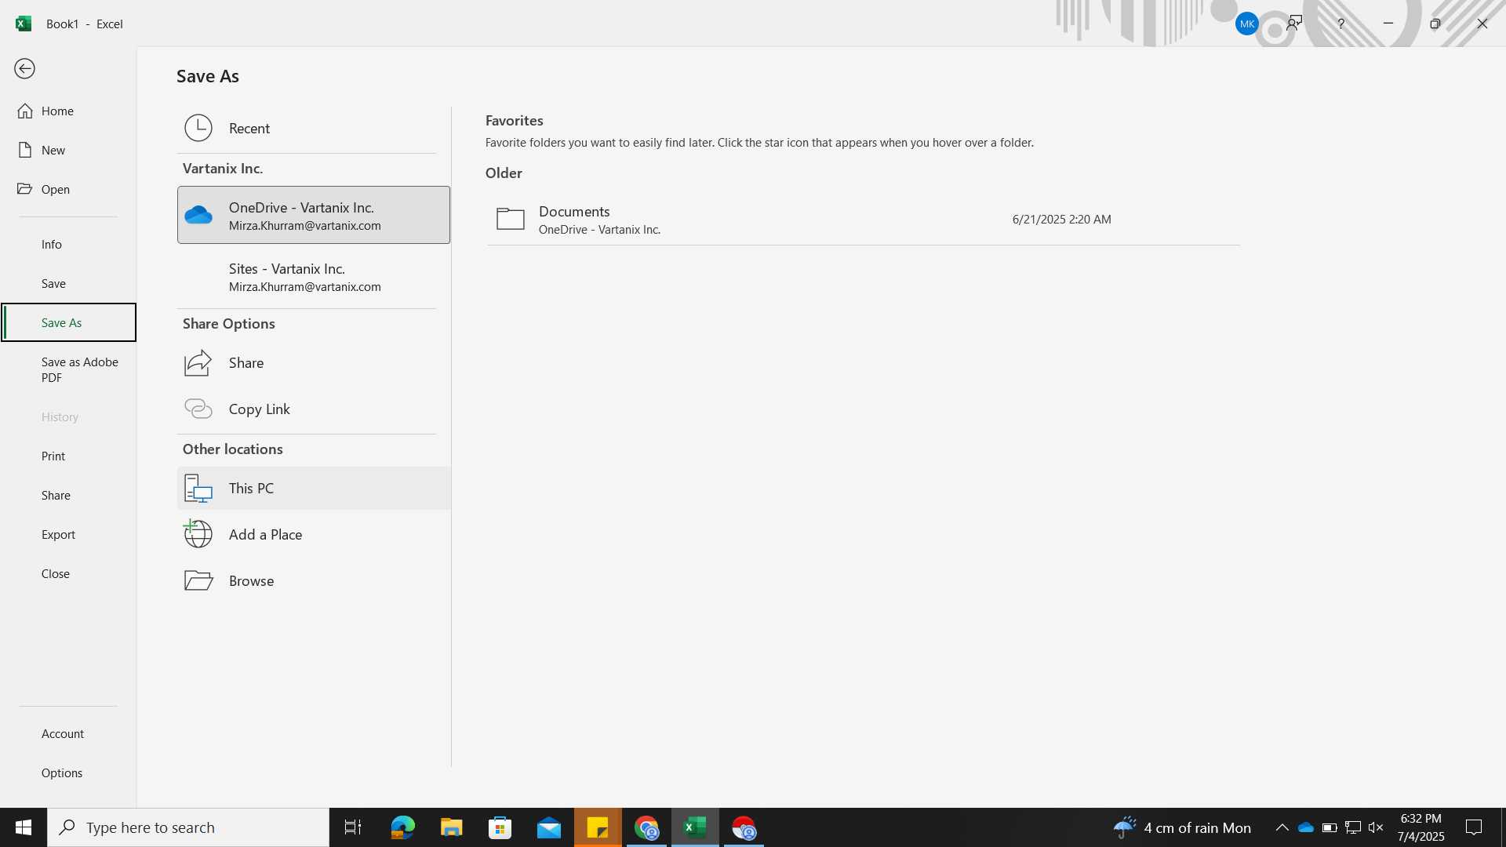1506x847 pixels.
Task: Select Share in the left sidebar
Action: 68,495
